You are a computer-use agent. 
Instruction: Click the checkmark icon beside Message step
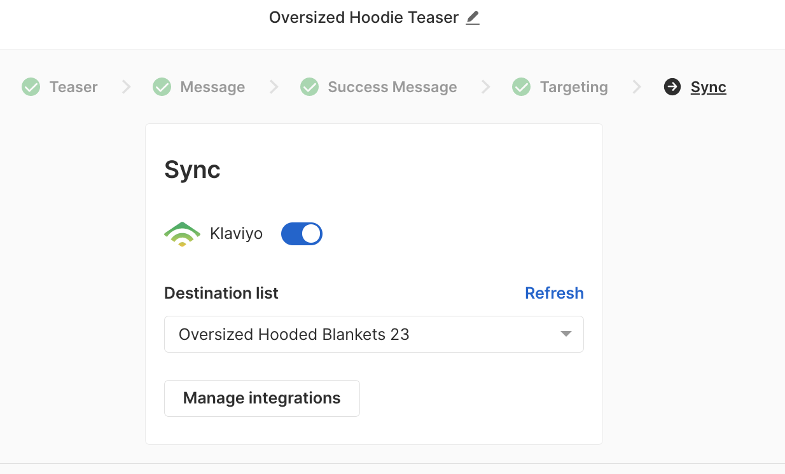161,86
